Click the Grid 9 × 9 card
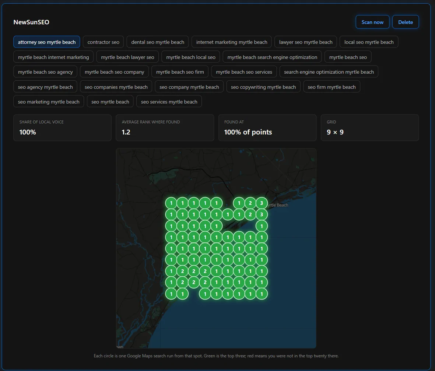435x371 pixels. point(370,127)
